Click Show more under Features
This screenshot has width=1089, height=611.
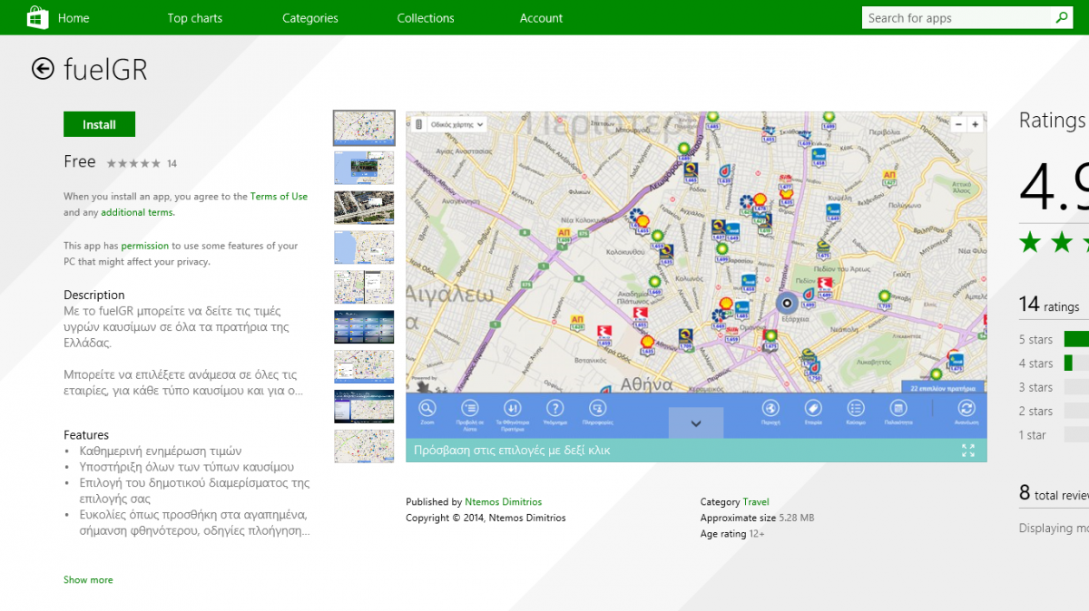88,580
